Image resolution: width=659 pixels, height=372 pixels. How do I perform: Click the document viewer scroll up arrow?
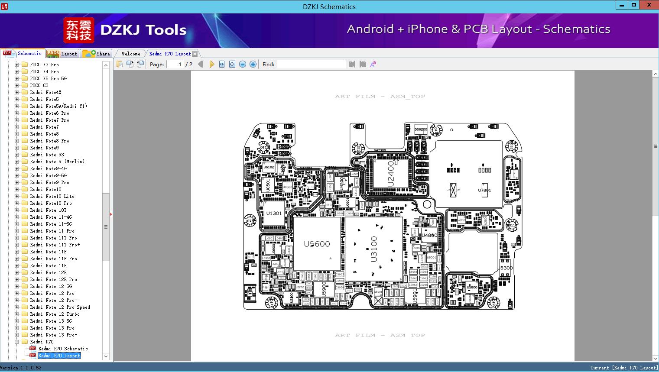(656, 74)
